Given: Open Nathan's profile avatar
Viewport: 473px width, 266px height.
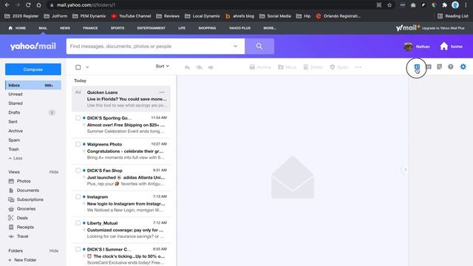Looking at the screenshot, I should click(408, 47).
